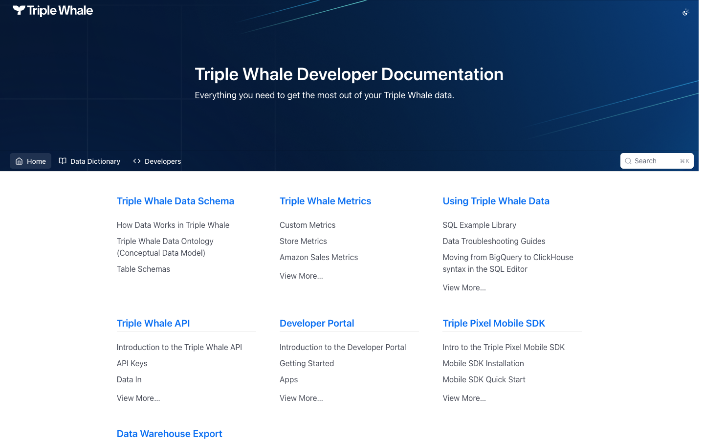Open the Data In link
This screenshot has height=440, width=704.
coord(129,379)
